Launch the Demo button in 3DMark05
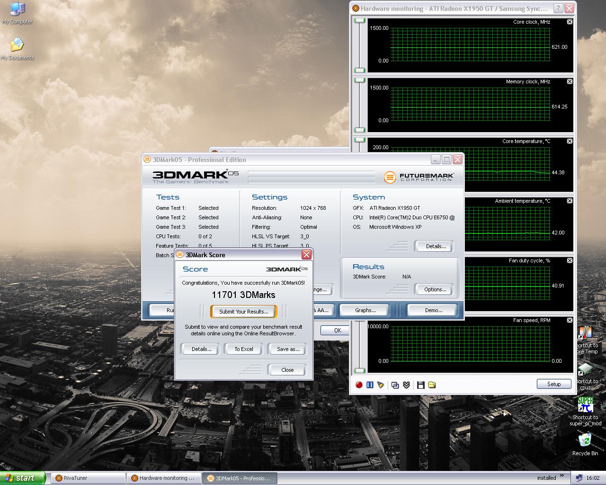This screenshot has height=485, width=606. (433, 310)
